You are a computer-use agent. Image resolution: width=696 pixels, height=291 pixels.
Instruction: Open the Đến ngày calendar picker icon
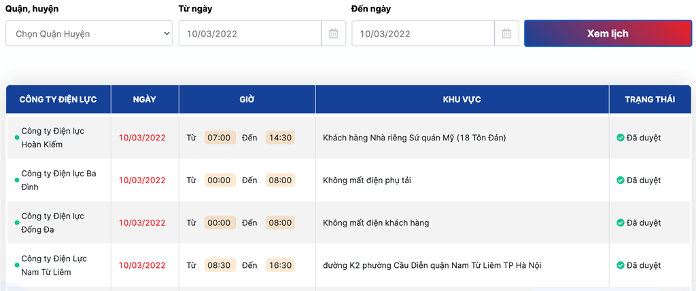[506, 33]
